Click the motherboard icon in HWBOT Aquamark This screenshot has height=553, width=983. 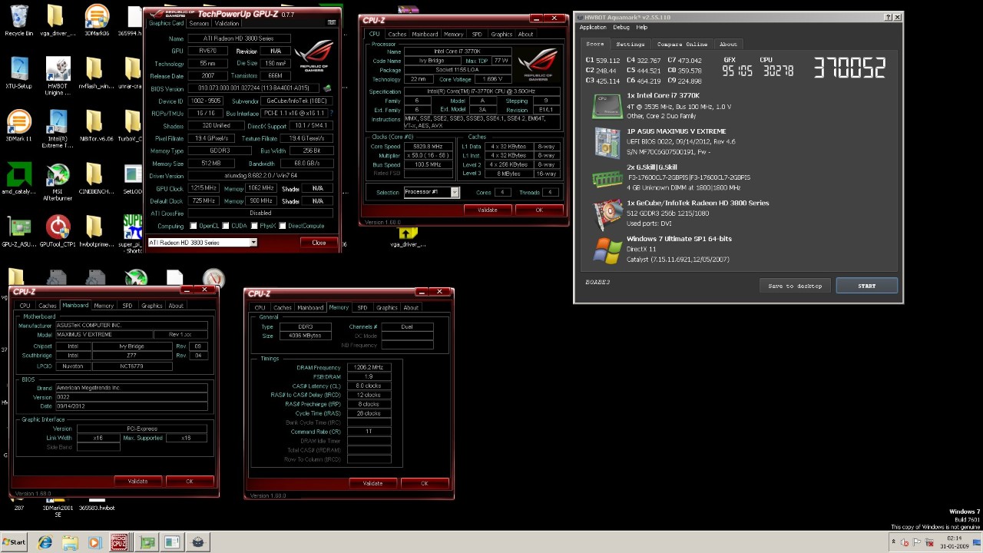pyautogui.click(x=607, y=142)
